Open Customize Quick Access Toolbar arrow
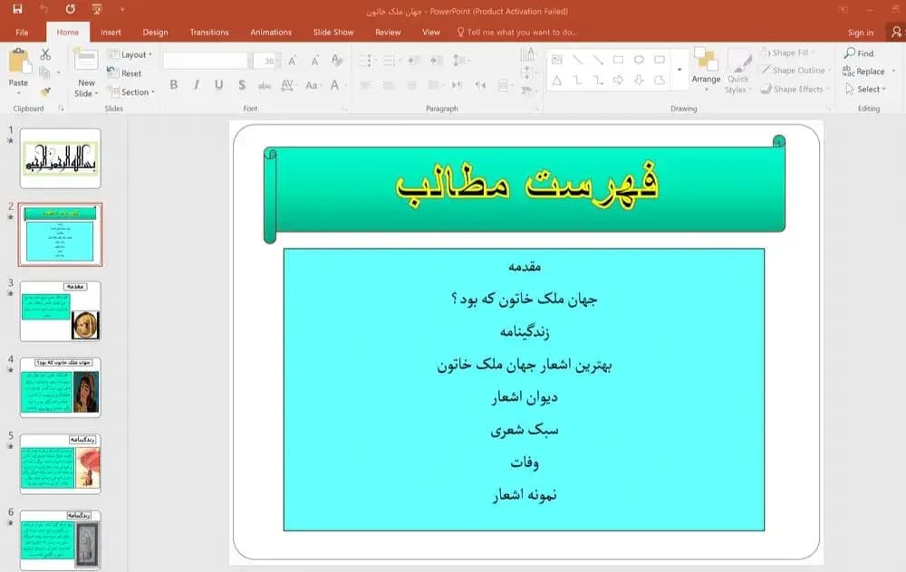Screen dimensions: 906x572 tap(122, 9)
